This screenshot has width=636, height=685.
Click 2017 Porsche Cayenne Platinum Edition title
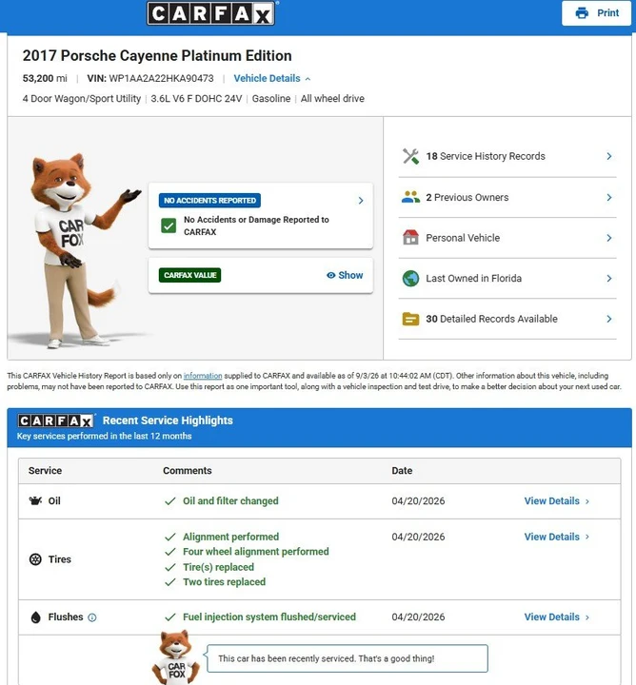(x=157, y=56)
